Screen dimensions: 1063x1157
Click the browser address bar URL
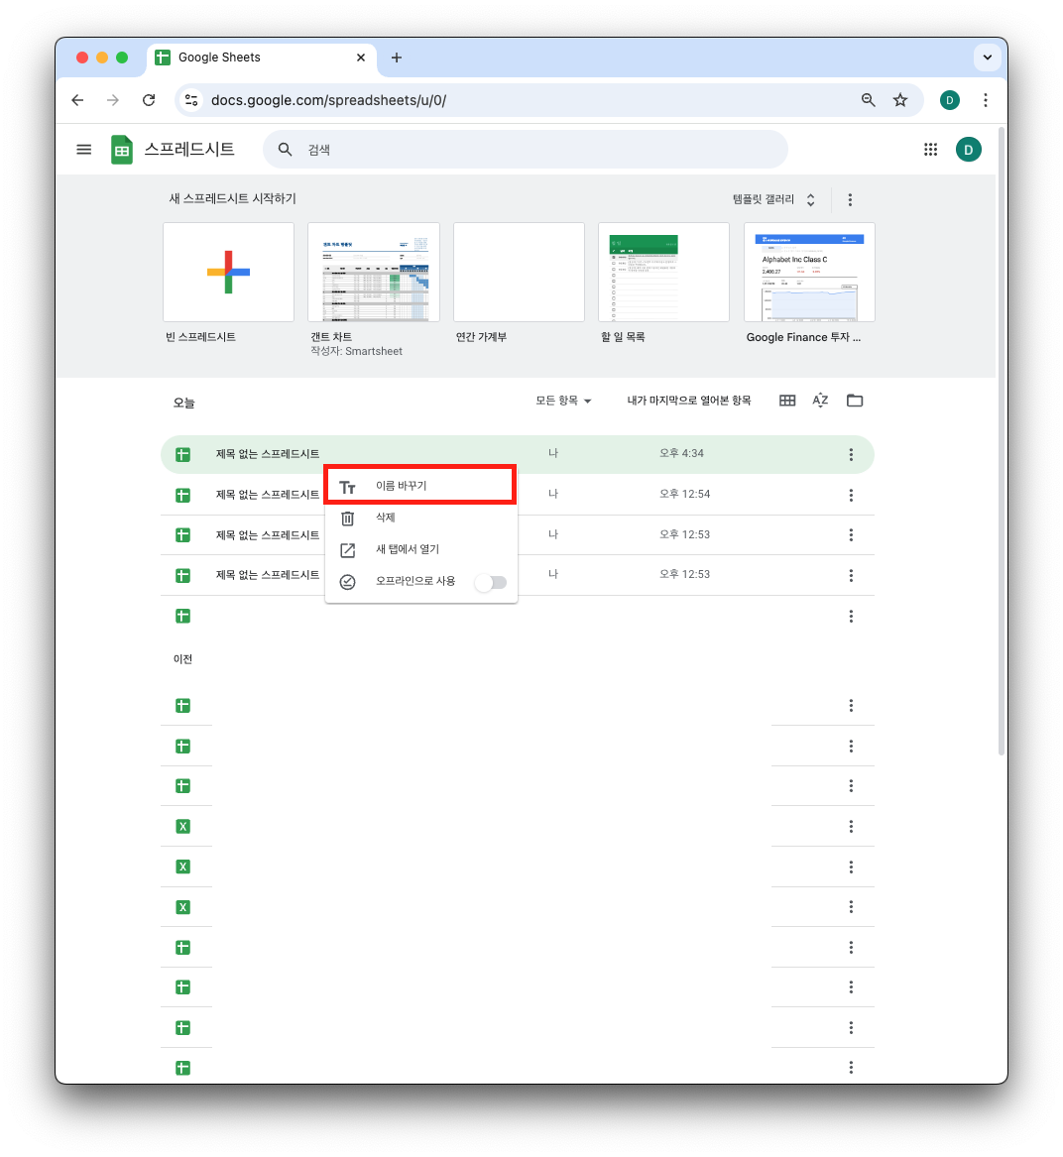328,100
